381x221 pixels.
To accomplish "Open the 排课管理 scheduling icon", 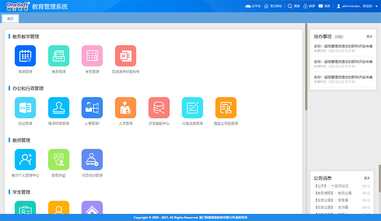I will tap(25, 56).
